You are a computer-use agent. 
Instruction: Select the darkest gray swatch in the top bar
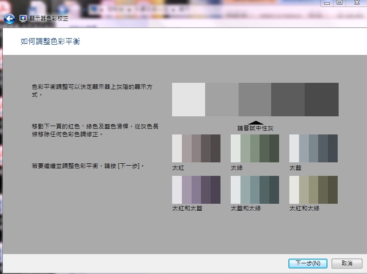321,100
